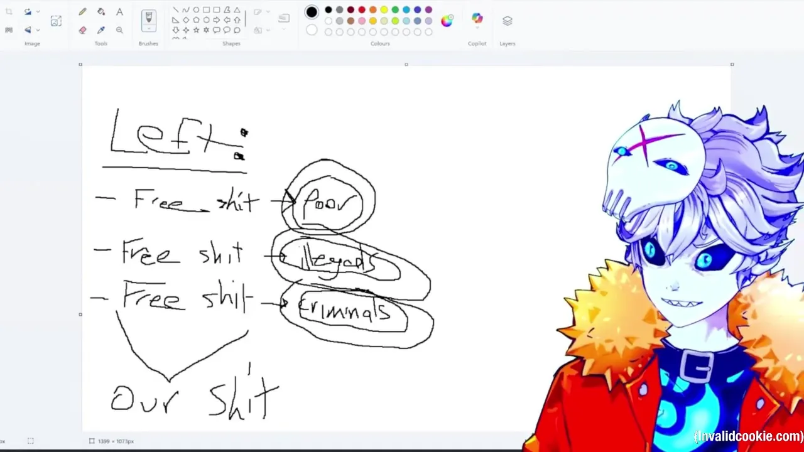Select the Text tool

click(x=119, y=12)
